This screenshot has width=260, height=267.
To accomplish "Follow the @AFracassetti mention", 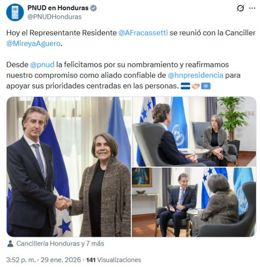I will click(x=143, y=33).
